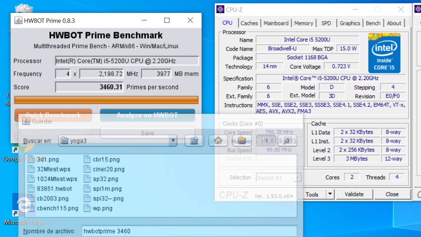The width and height of the screenshot is (421, 237).
Task: Go up one folder level in Guardar dialog
Action: click(x=194, y=141)
